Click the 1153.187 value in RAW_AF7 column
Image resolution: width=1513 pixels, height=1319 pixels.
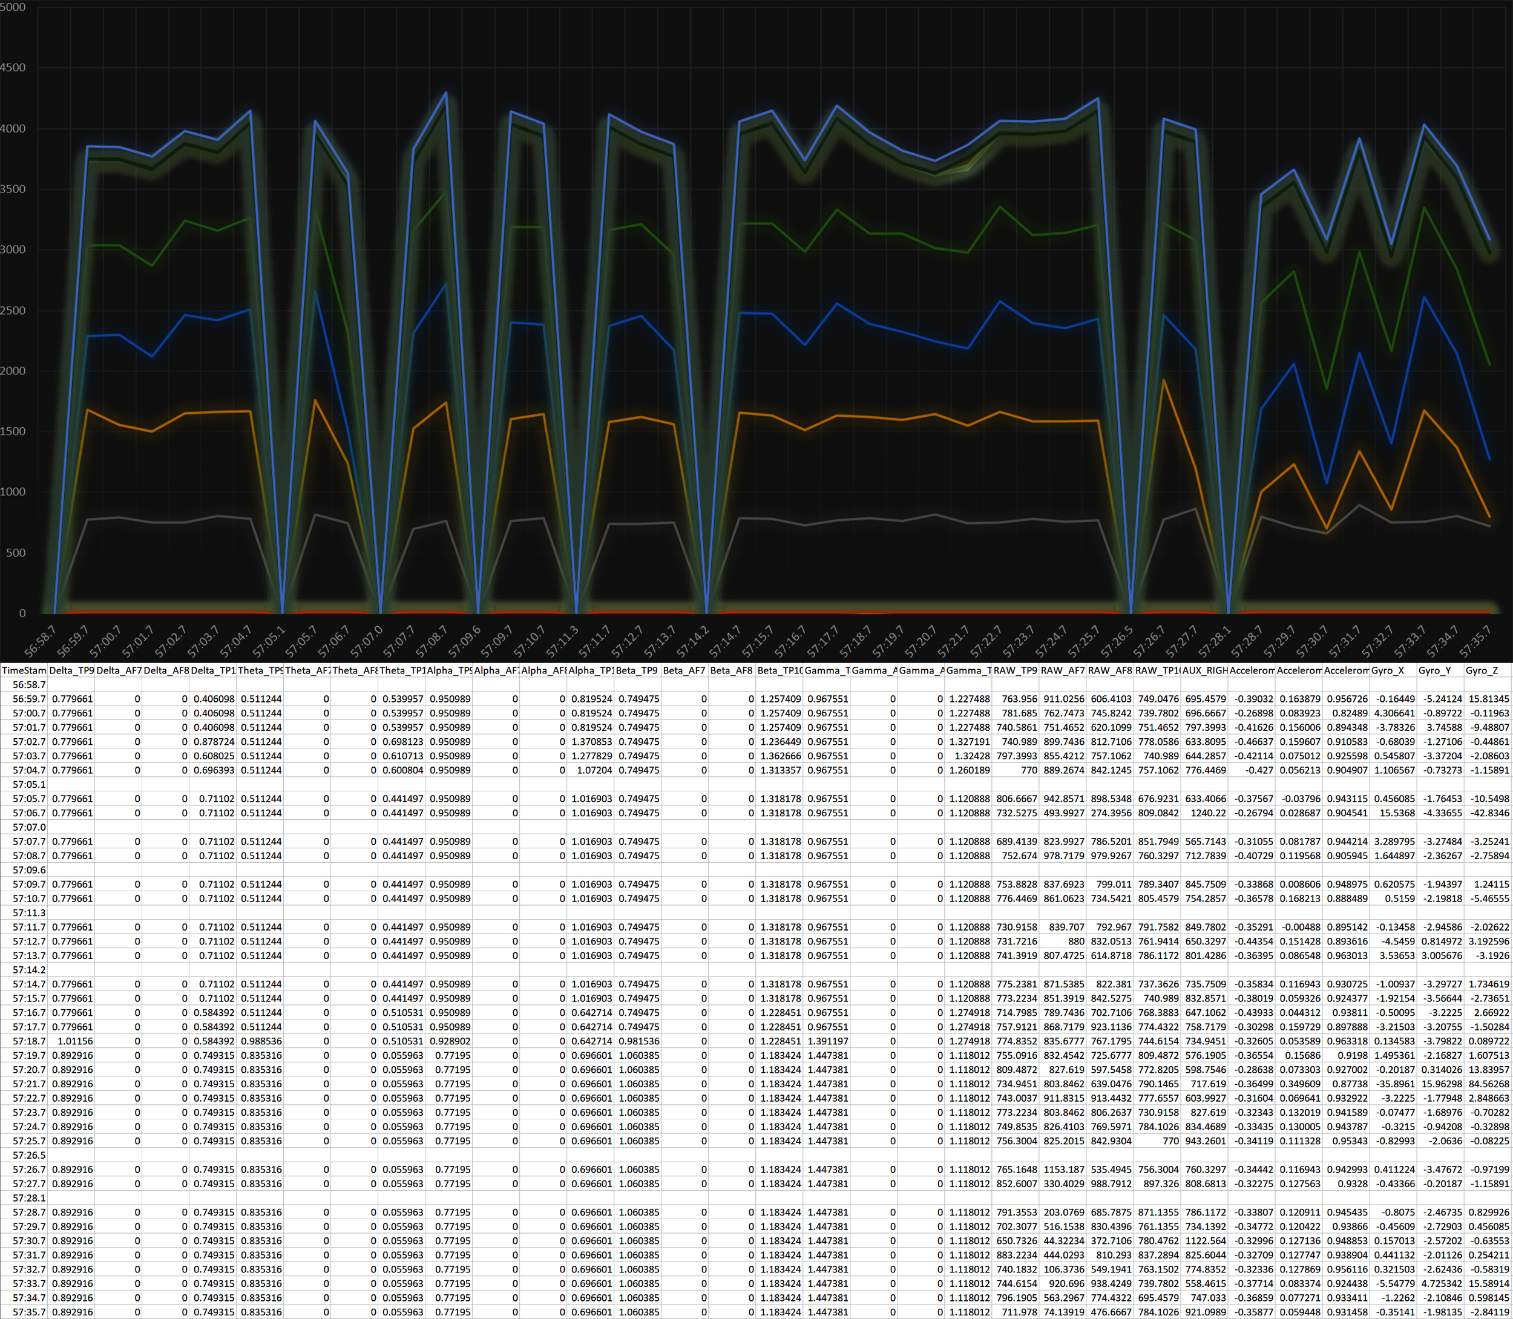(1064, 1170)
